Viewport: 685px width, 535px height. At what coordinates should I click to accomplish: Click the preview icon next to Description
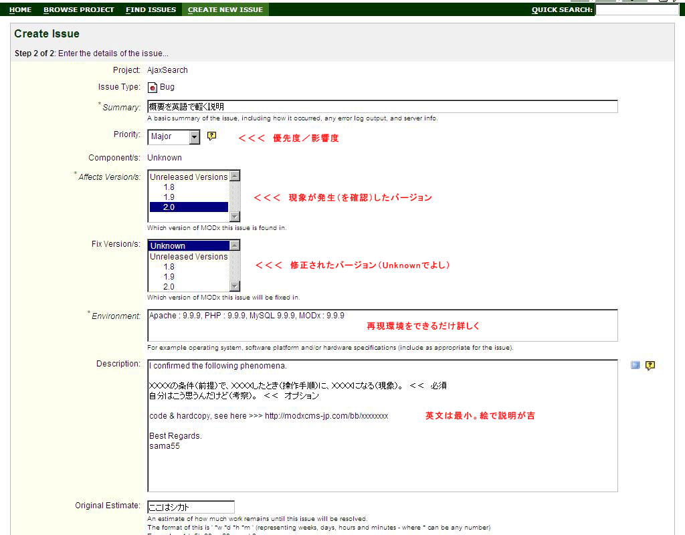(x=635, y=365)
